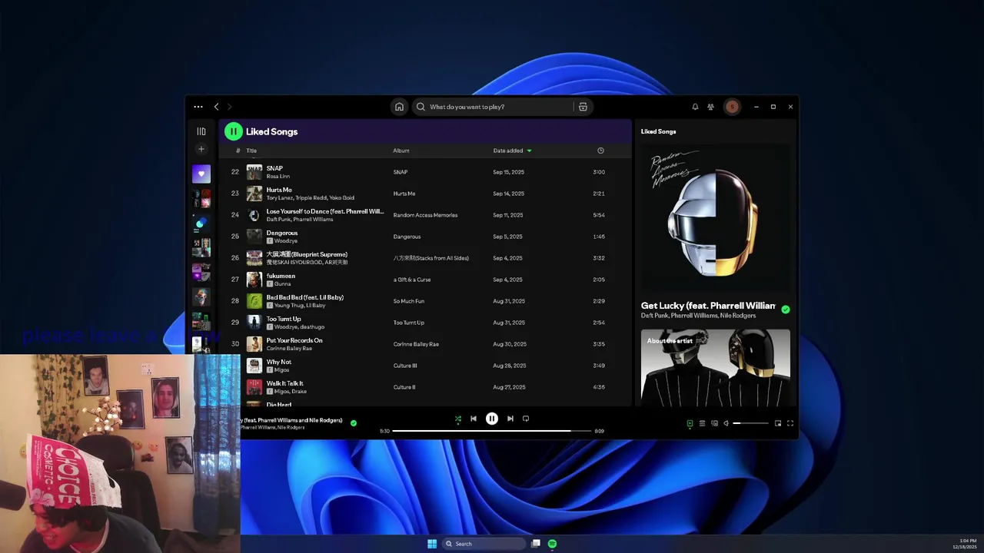Open the user profile avatar menu

(x=732, y=107)
